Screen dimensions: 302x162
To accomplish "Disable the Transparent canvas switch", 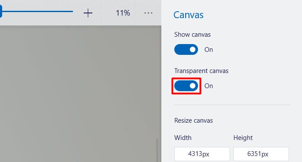I will coord(186,86).
